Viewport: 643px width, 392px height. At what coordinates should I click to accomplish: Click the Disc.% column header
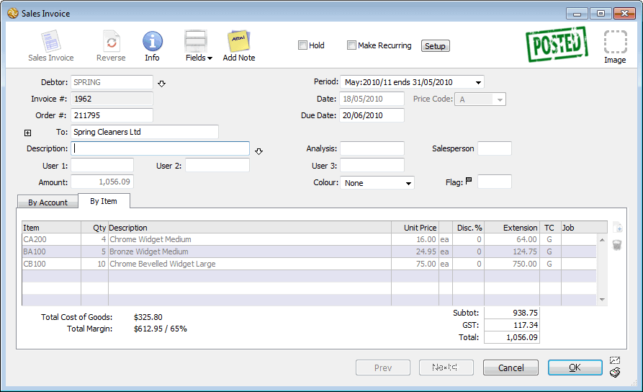coord(468,228)
